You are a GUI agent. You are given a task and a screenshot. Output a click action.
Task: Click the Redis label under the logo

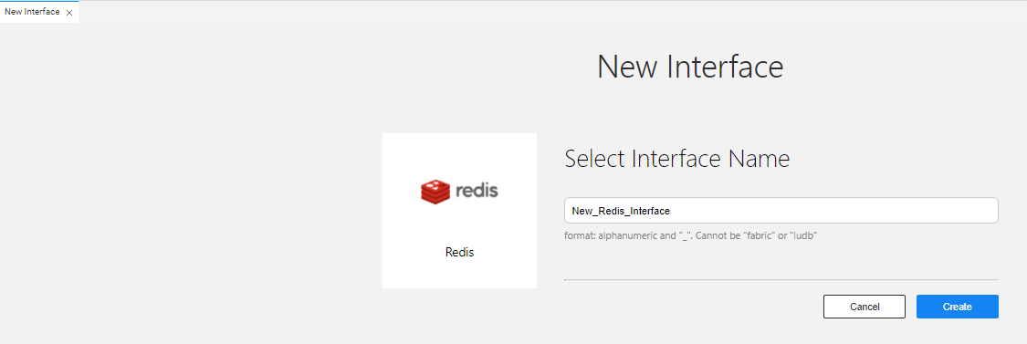point(459,252)
